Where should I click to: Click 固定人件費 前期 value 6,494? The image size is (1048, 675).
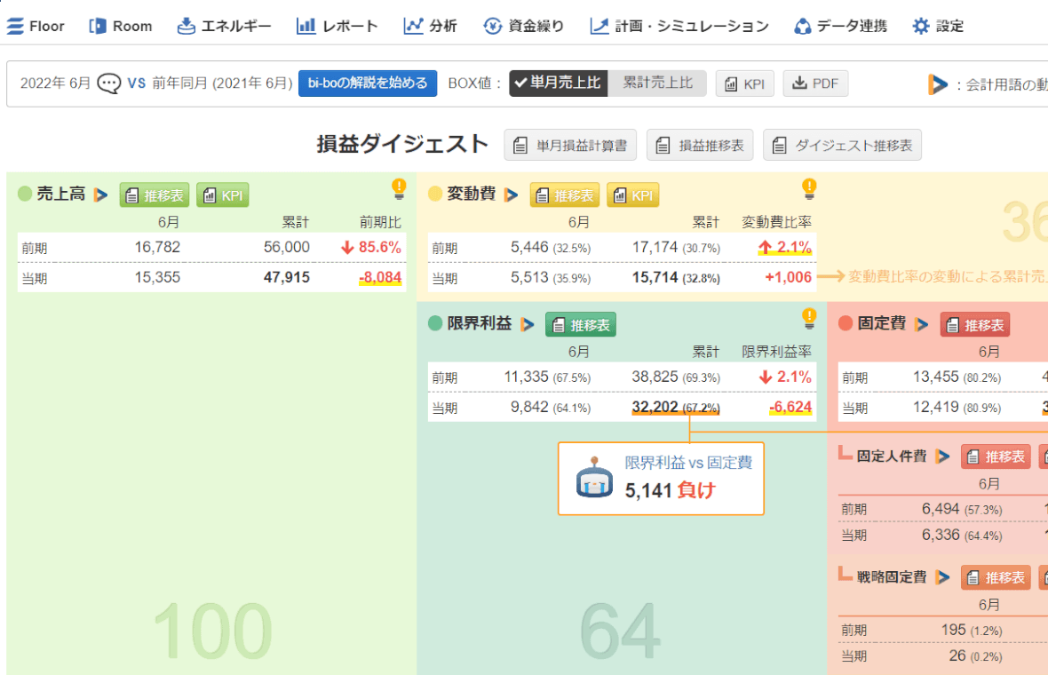[941, 509]
